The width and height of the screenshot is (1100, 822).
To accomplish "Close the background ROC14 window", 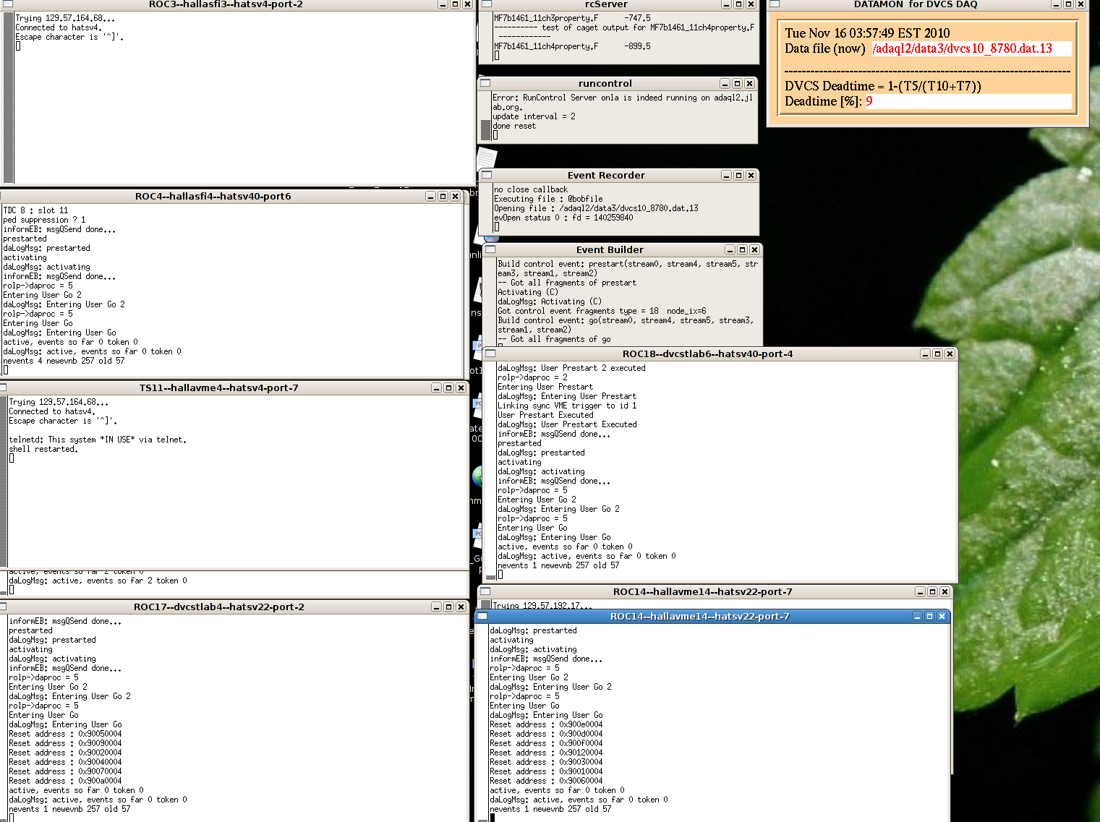I will click(x=945, y=591).
